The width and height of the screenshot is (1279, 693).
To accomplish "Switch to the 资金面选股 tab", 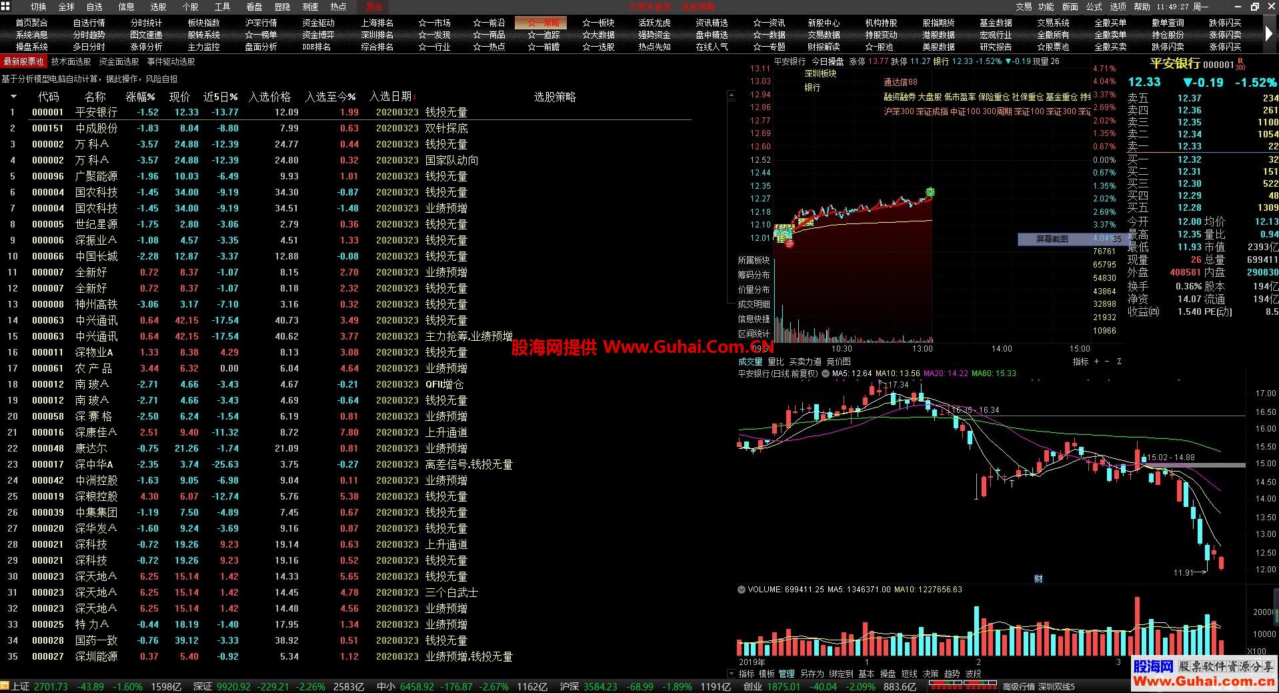I will [x=119, y=61].
